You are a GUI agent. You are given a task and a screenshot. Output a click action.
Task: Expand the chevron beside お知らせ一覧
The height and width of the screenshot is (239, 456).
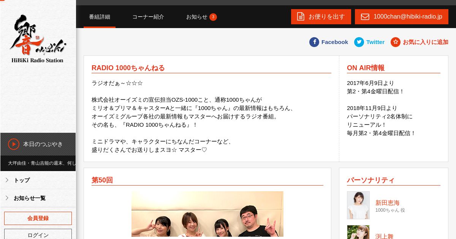[7, 198]
